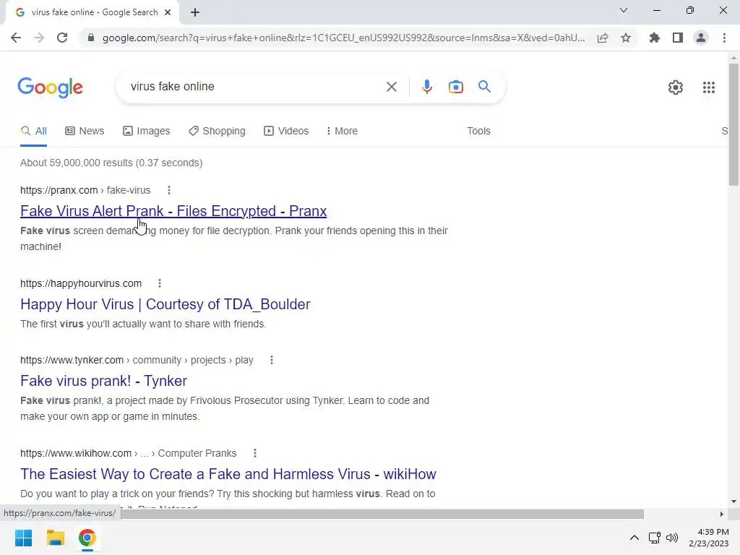Click the horizontal scrollbar thumb
Screen dimensions: 740x555
point(382,514)
